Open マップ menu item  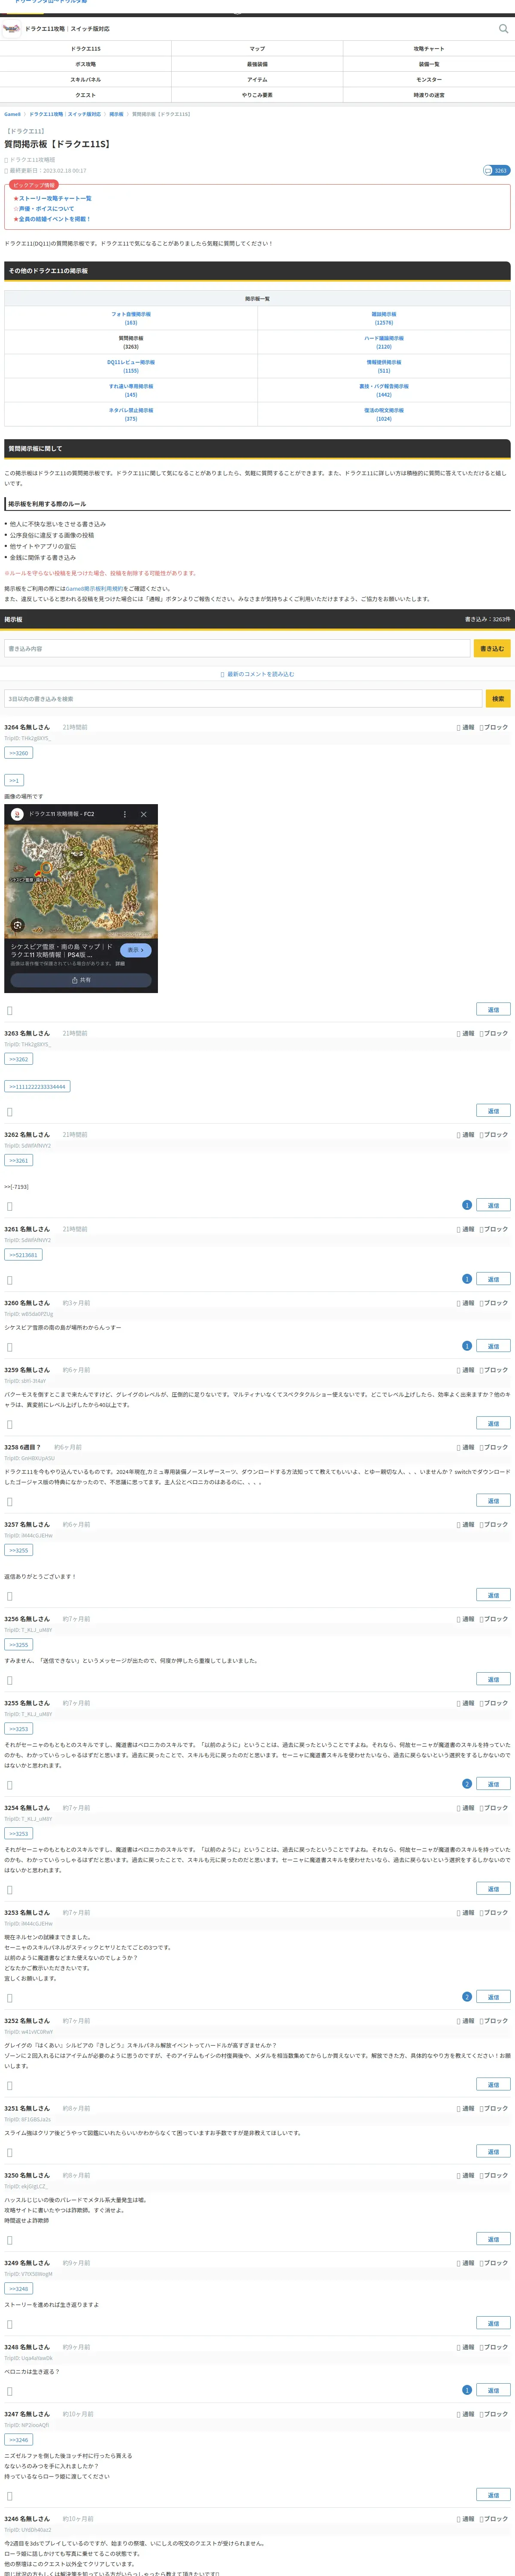[257, 48]
